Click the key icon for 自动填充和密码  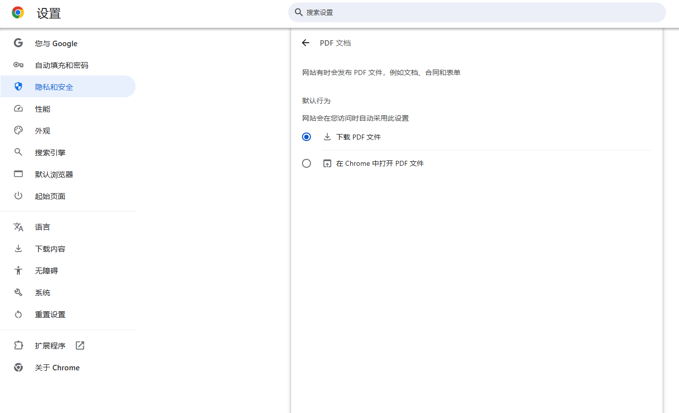point(18,65)
